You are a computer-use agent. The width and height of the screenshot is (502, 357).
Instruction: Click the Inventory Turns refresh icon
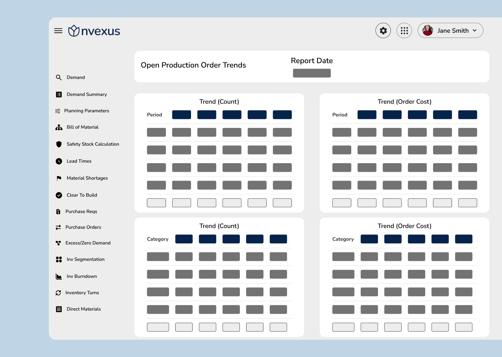click(58, 293)
